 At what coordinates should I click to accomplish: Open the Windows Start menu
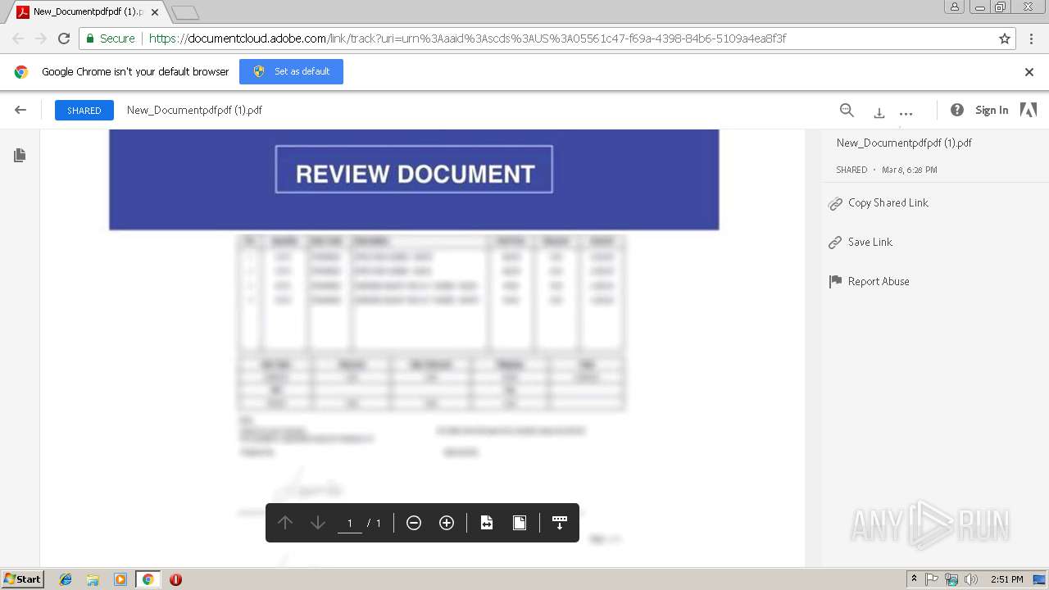[23, 579]
